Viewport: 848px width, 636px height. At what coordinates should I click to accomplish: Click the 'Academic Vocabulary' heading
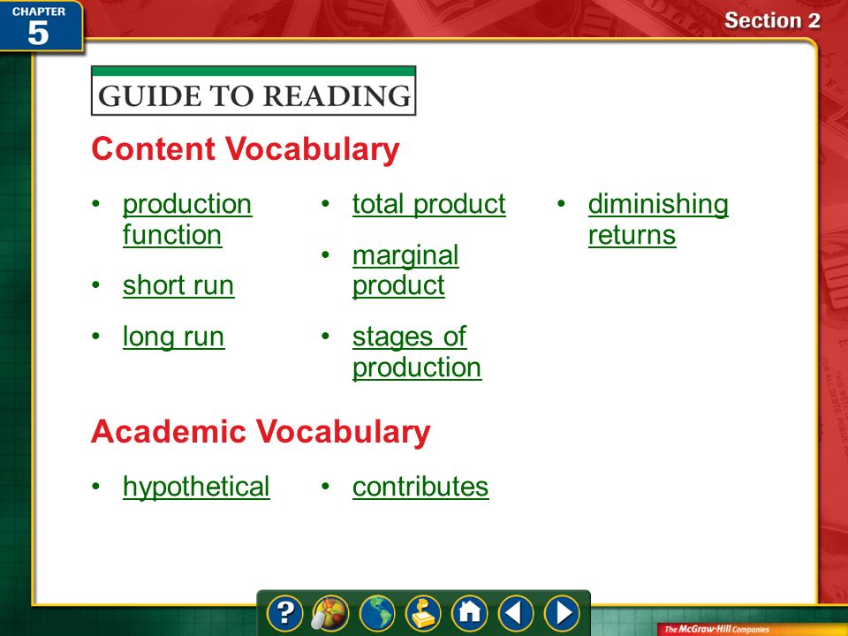[261, 432]
